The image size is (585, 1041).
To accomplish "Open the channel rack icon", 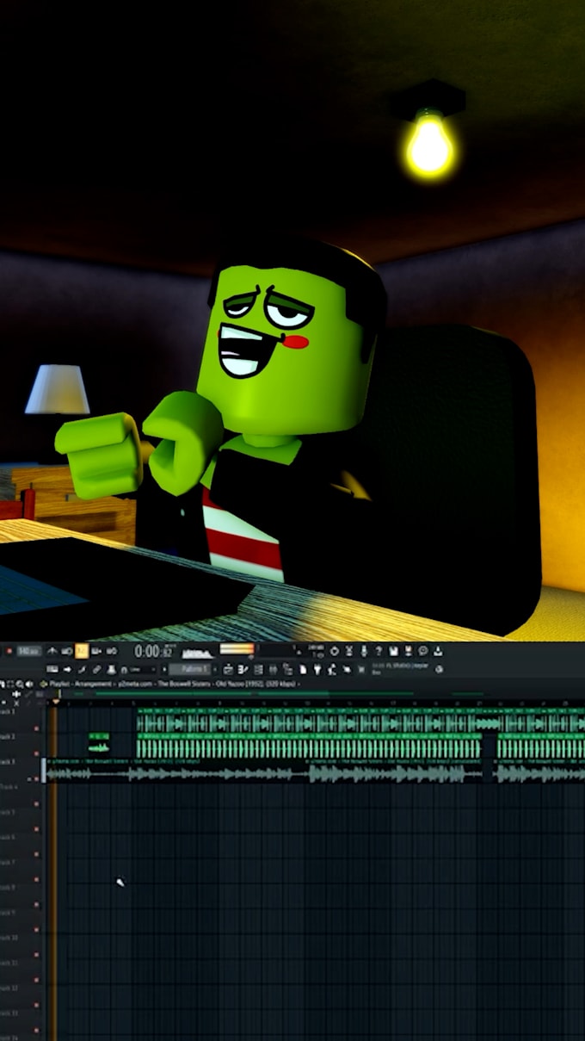I will click(258, 669).
